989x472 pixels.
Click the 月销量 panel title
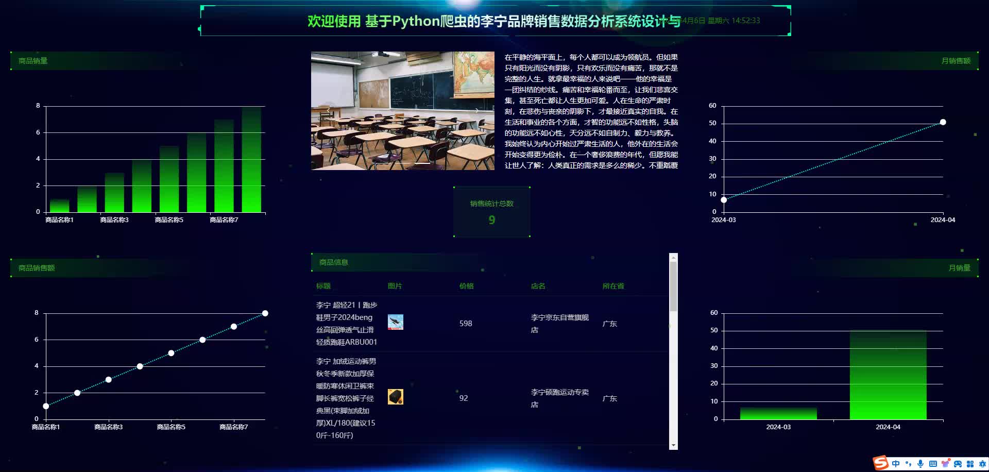pyautogui.click(x=960, y=268)
